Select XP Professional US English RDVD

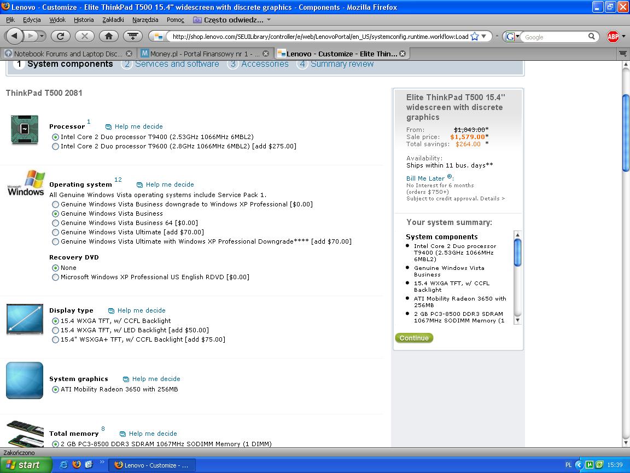coord(55,277)
